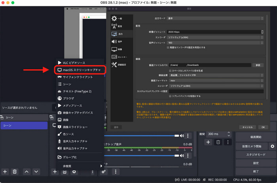Delete the selected scene with trash icon
Viewport: 277px width, 183px height.
(x=15, y=172)
